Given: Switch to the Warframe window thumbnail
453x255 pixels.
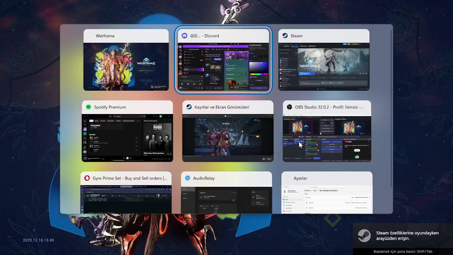Looking at the screenshot, I should [x=126, y=60].
